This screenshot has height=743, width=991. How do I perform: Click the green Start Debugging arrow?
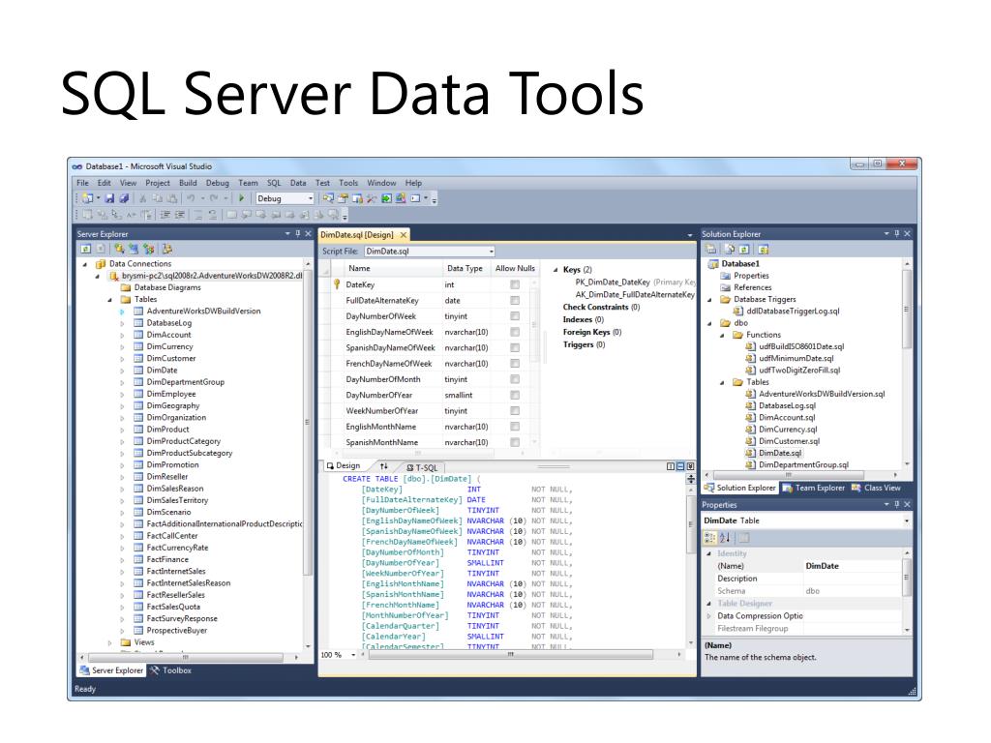(241, 198)
